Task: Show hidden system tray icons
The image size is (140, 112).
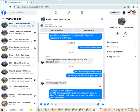Action: [114, 110]
